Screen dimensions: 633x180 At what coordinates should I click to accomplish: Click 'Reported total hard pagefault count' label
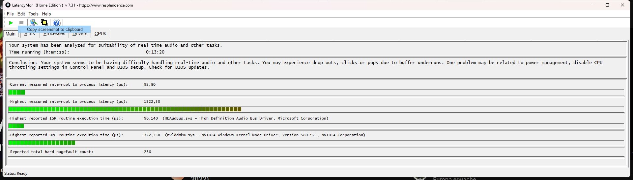point(51,152)
